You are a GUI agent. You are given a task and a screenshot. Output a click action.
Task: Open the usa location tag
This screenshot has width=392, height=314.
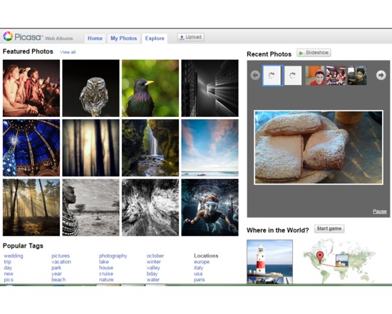[x=198, y=274]
